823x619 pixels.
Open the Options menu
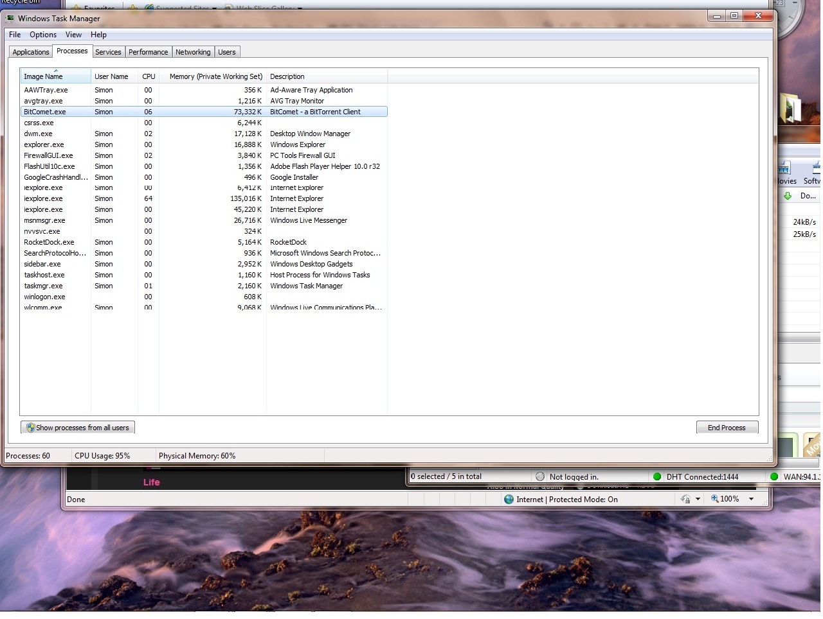(43, 35)
